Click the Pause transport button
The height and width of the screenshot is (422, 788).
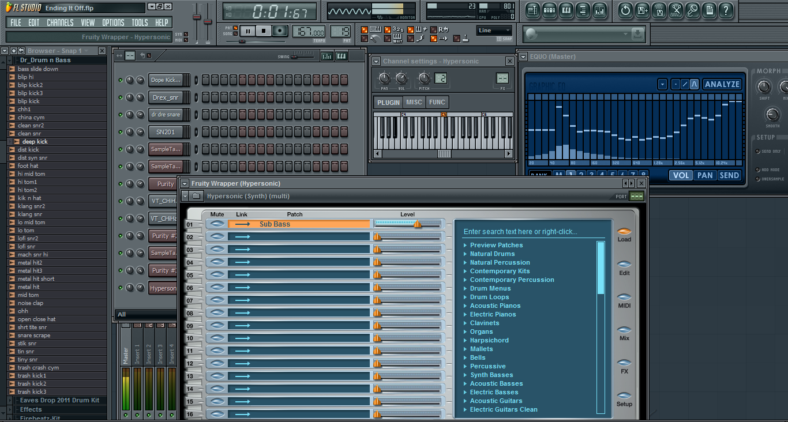pos(247,31)
